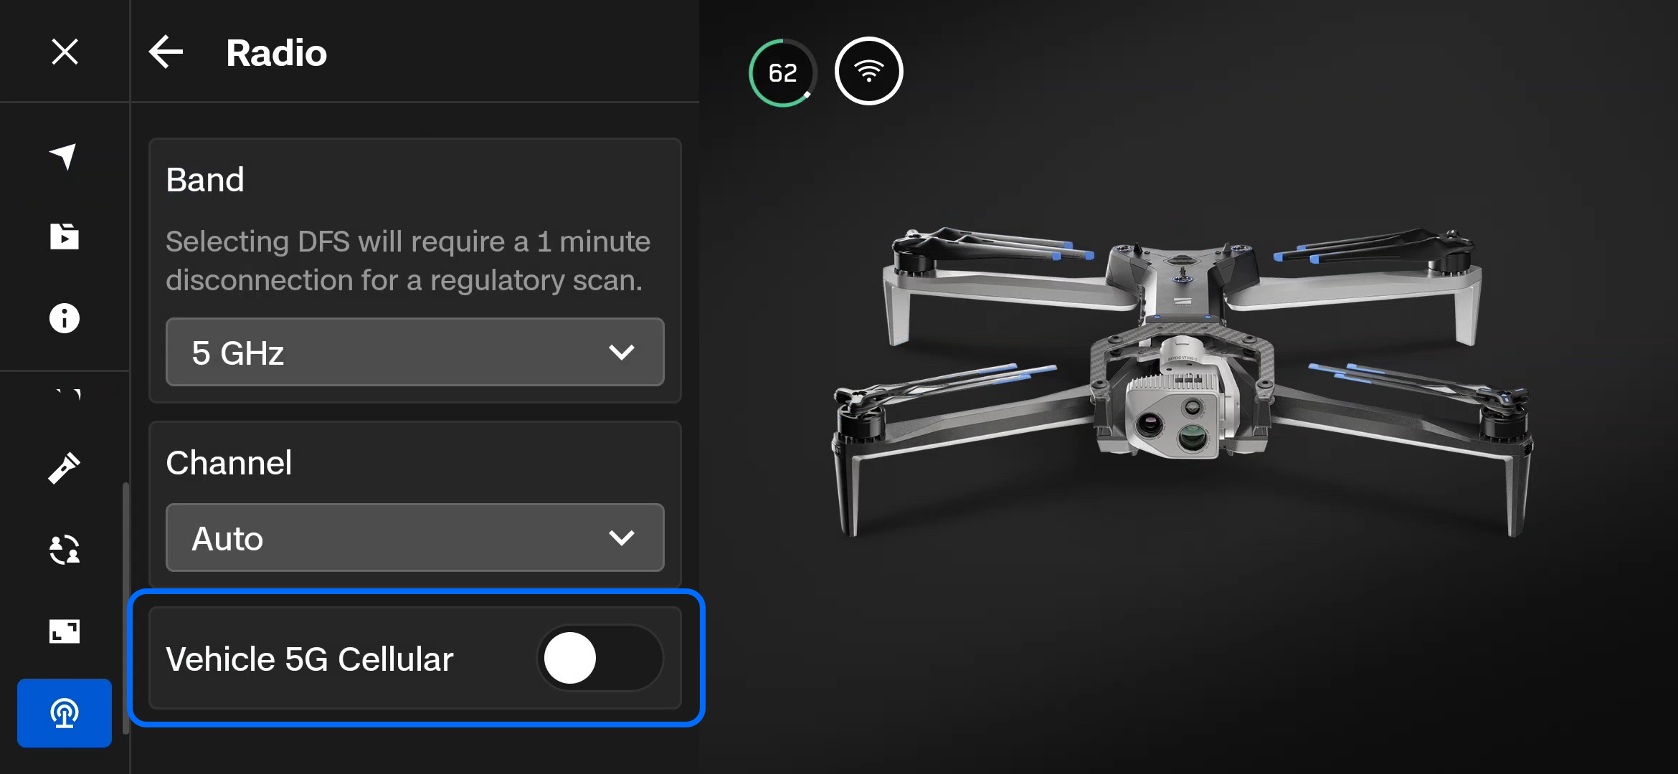Click the Band section heading
1678x774 pixels.
(x=205, y=180)
